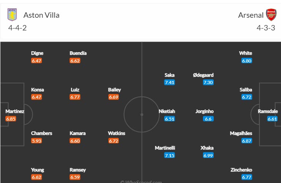This screenshot has height=183, width=281.
Task: Click Nketiah's 6.51 rating badge
Action: [170, 119]
